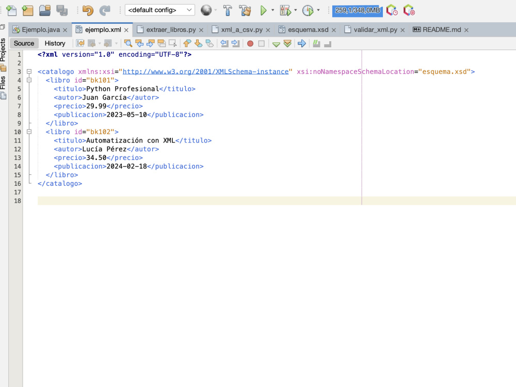Start macro recording with red circle

(250, 43)
